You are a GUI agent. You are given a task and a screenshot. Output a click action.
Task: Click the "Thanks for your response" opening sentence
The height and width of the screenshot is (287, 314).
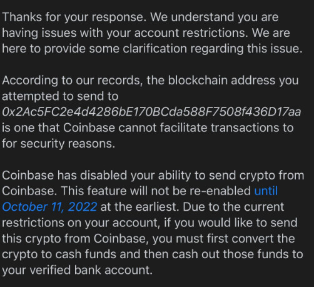point(74,17)
